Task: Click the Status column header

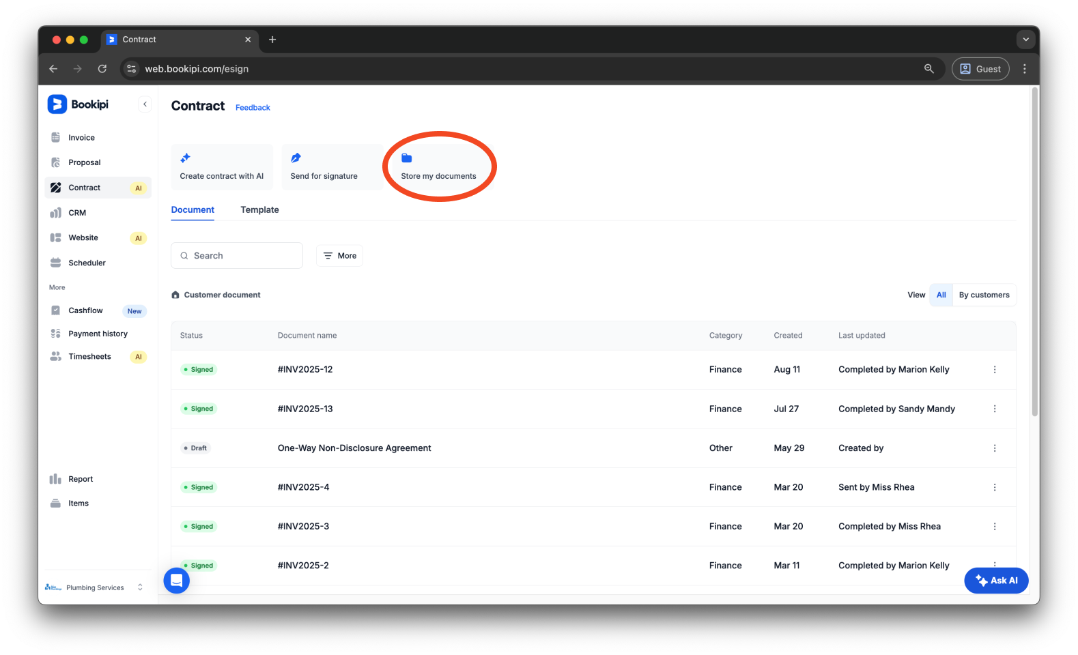Action: (x=191, y=336)
